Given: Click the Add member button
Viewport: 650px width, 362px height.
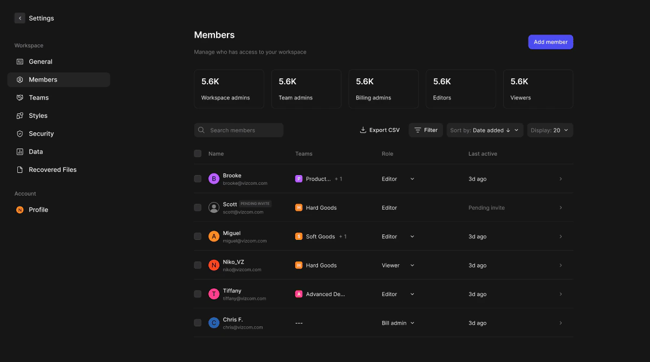Looking at the screenshot, I should (x=550, y=42).
